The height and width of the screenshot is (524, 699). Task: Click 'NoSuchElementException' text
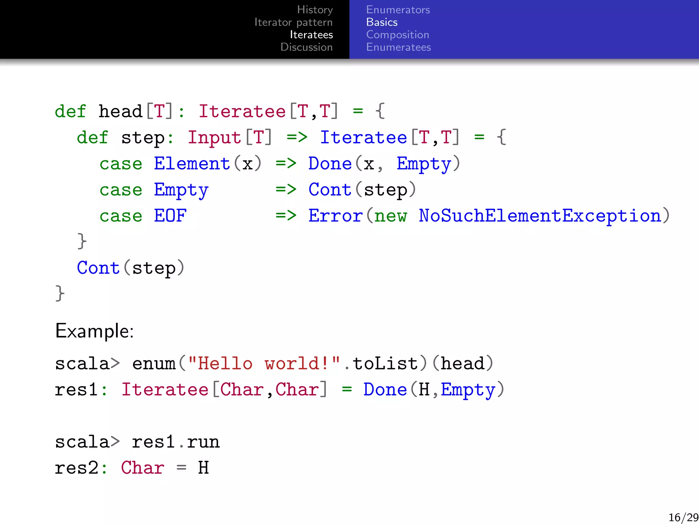click(x=540, y=216)
